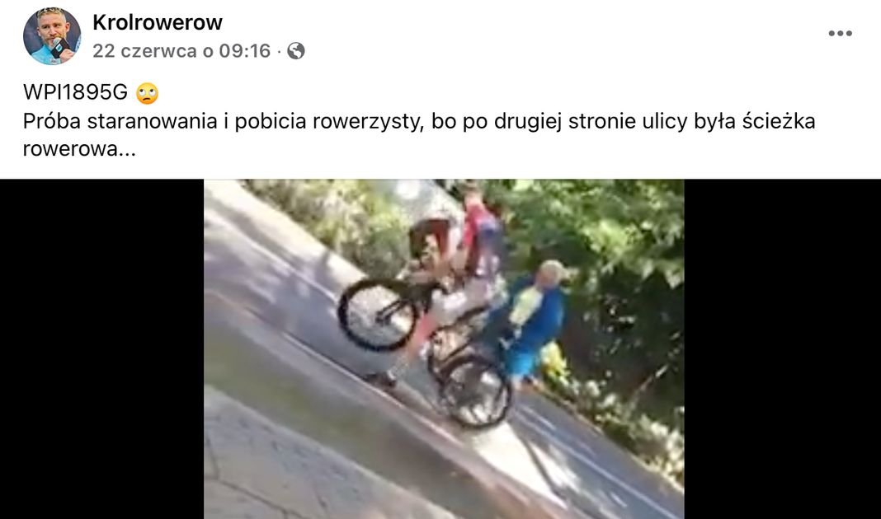Image resolution: width=881 pixels, height=519 pixels.
Task: Open the Krolrowerow profile avatar picture
Action: pos(52,36)
